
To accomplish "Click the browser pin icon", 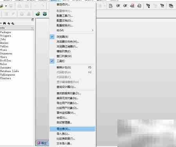I will (x=33, y=20).
